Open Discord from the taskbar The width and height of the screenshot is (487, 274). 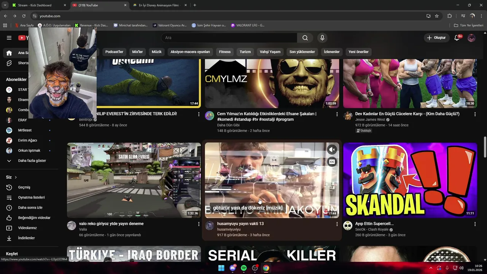tap(232, 268)
